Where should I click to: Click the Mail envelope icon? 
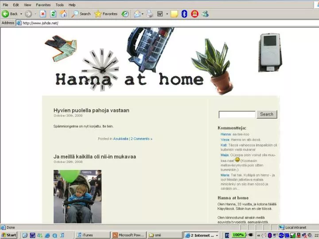coord(137,14)
